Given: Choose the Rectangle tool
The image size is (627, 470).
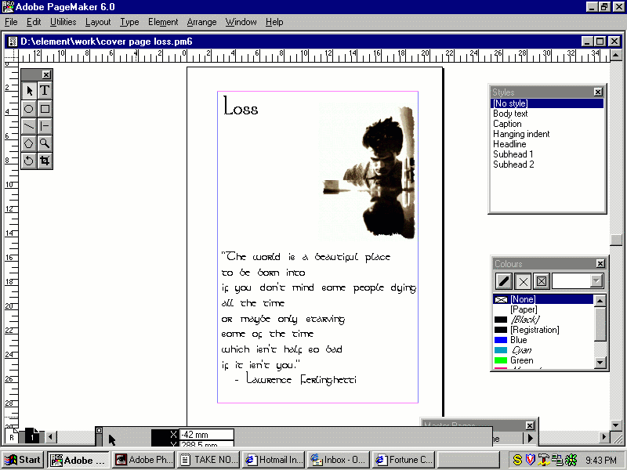Looking at the screenshot, I should click(x=45, y=109).
